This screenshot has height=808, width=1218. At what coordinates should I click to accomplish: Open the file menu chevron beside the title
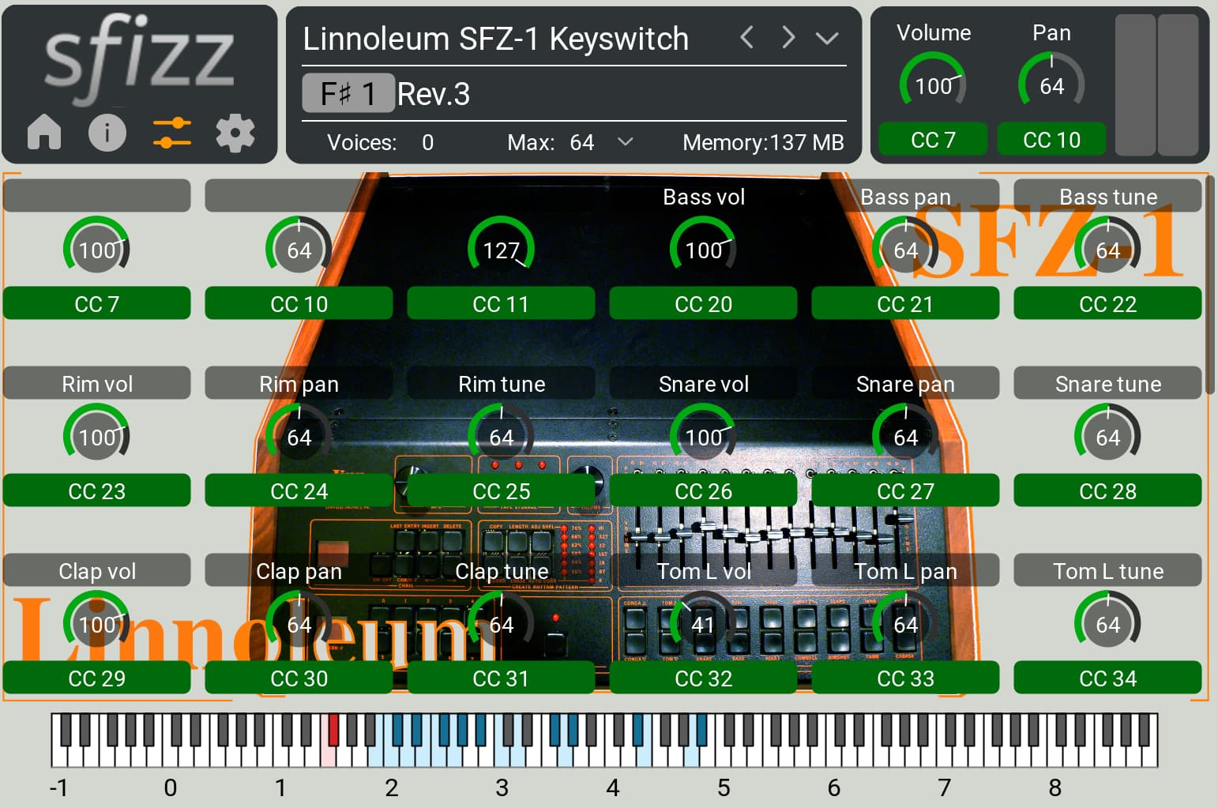[x=827, y=38]
